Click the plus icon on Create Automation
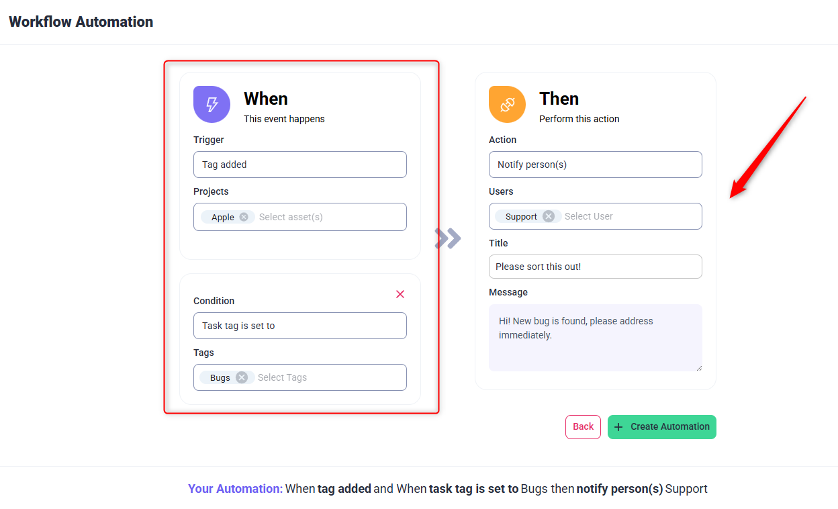 pos(618,427)
